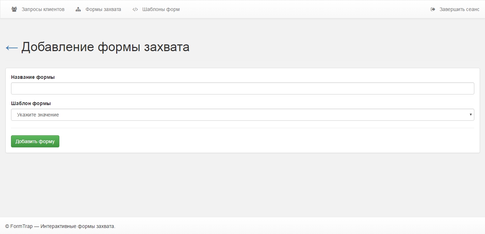
Task: Click the horizontal divider above Добавить форму
Action: pos(242,128)
